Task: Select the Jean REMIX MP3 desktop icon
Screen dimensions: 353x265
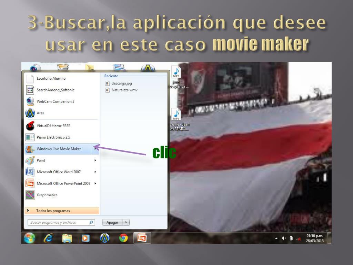Action: (x=176, y=119)
